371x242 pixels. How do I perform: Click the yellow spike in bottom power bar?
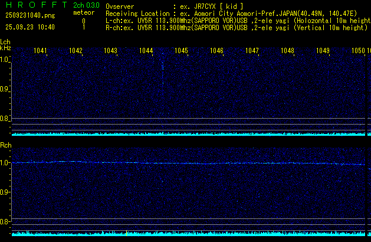[126, 233]
